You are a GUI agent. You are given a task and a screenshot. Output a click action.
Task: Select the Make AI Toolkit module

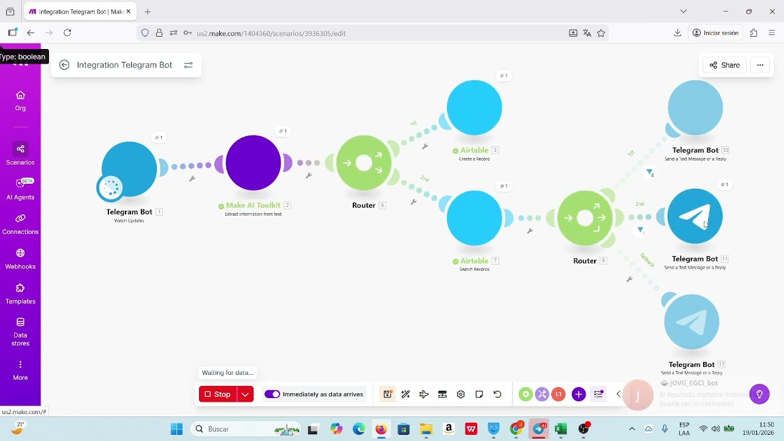(x=254, y=163)
